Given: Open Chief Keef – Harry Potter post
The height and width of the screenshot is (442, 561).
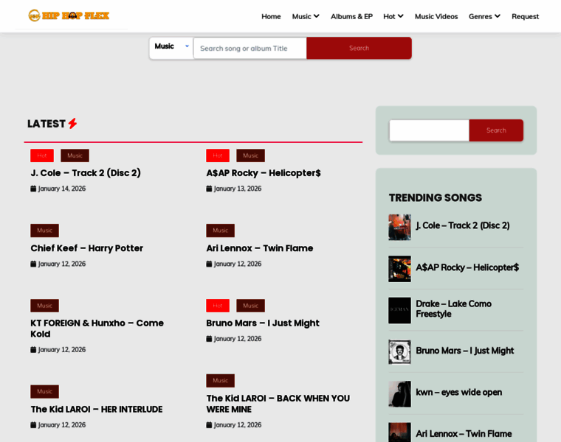Looking at the screenshot, I should click(x=86, y=248).
